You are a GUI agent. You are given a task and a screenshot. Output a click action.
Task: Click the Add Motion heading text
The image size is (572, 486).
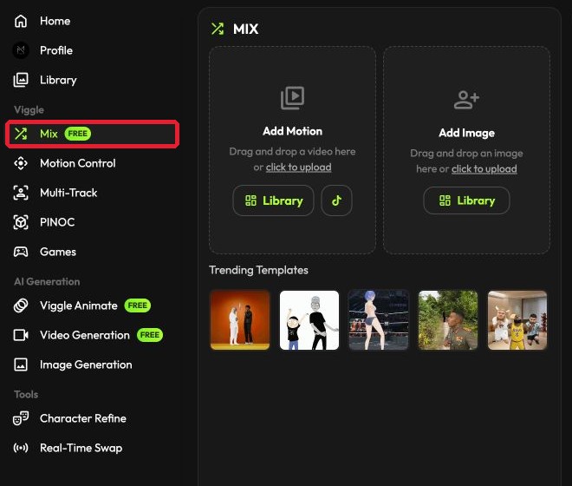point(293,131)
